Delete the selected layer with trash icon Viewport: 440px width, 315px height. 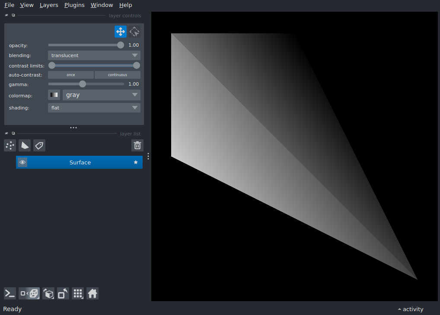click(137, 145)
